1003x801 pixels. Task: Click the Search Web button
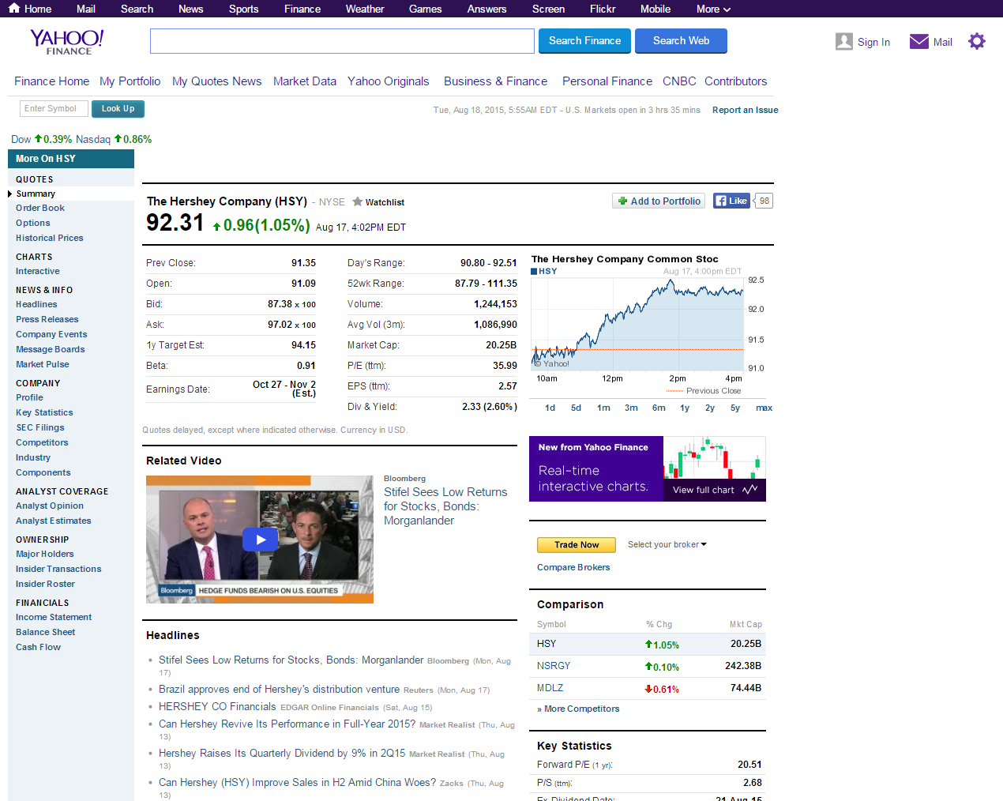(x=681, y=41)
